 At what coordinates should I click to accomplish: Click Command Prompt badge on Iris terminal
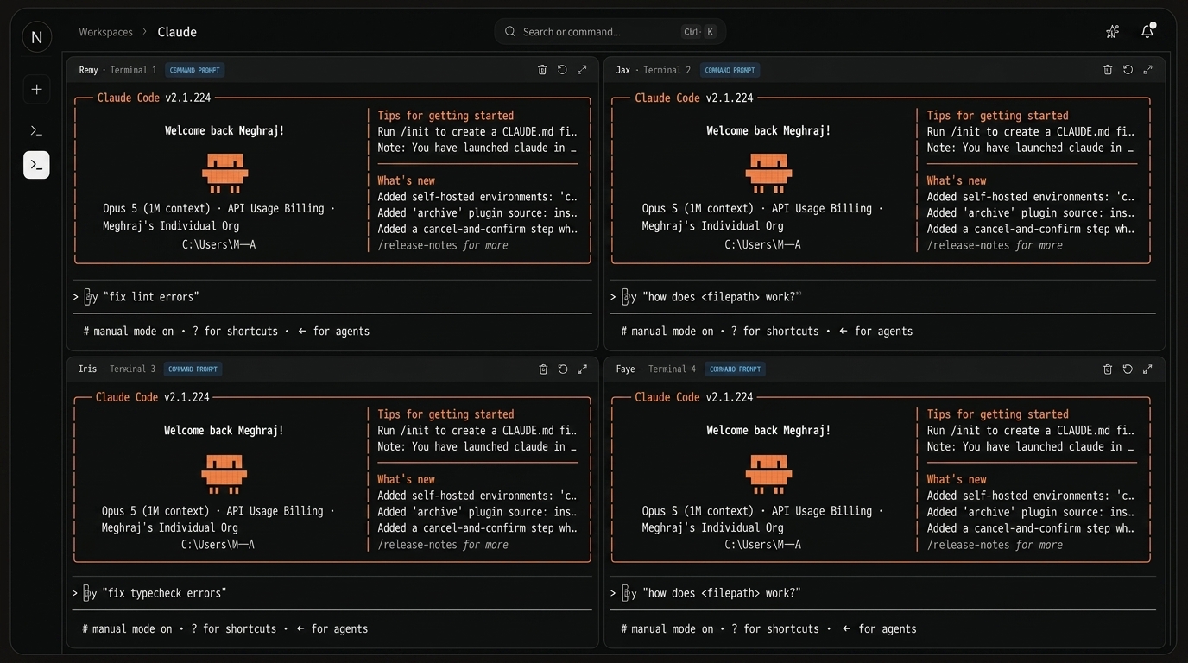point(193,369)
